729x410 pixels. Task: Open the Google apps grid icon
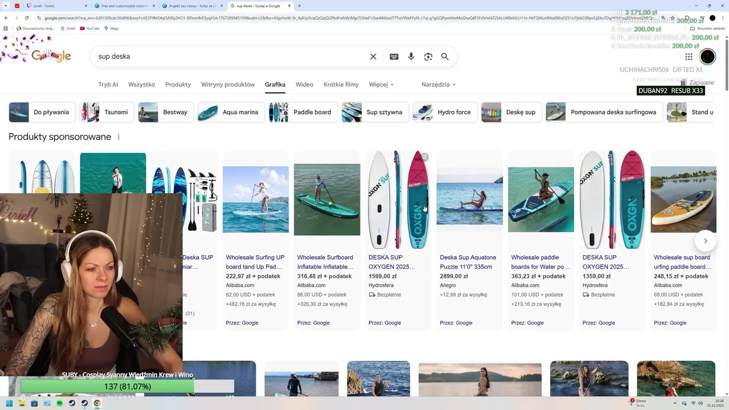[689, 56]
